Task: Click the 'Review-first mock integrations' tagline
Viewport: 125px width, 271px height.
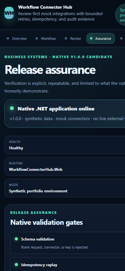Action: (x=60, y=16)
